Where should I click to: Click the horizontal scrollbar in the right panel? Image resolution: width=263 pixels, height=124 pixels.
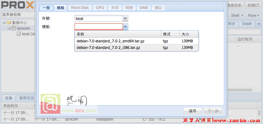pos(239,90)
